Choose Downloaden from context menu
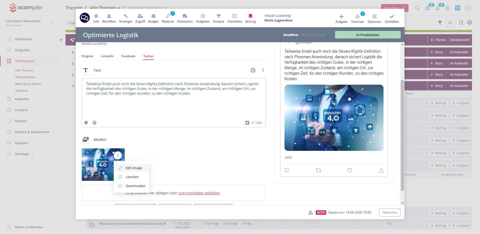This screenshot has height=234, width=480. pos(135,186)
